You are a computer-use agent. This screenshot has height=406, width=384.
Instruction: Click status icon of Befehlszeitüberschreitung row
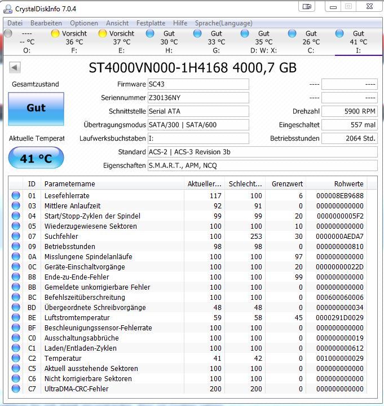click(16, 297)
